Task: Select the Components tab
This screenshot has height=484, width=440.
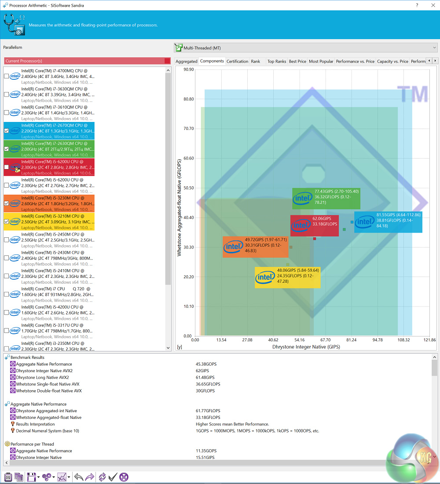Action: pyautogui.click(x=212, y=61)
